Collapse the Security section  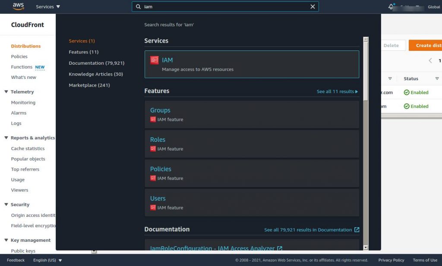(6, 205)
